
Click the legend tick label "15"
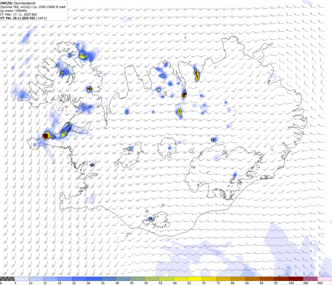[45, 283]
